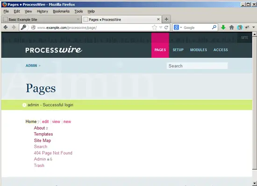
Task: Click the view link for Home
Action: 56,122
